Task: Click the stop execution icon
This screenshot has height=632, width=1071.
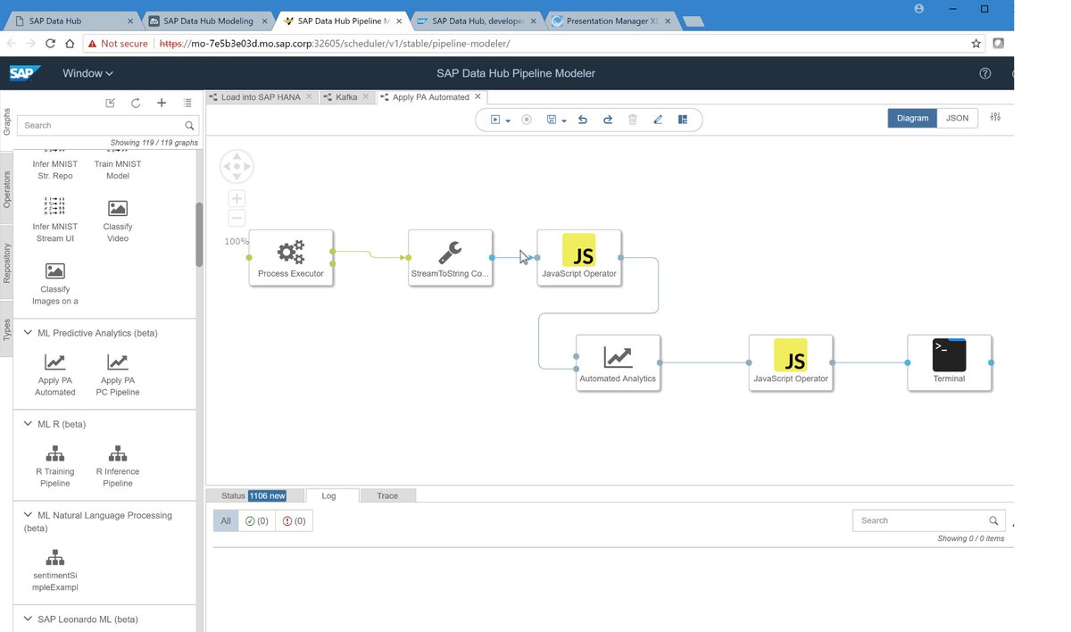Action: 527,120
